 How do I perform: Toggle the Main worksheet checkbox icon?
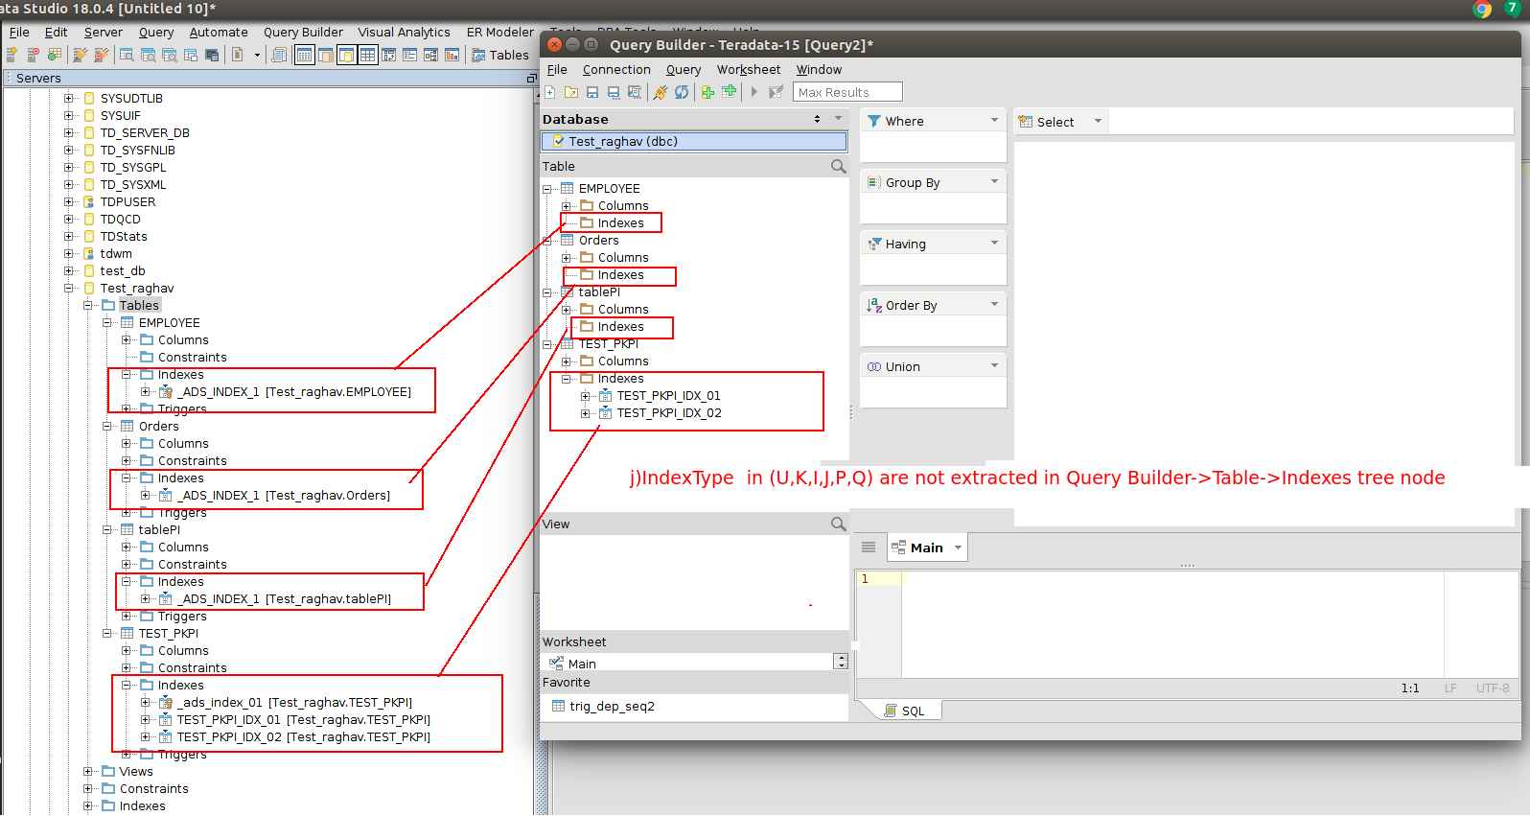tap(556, 663)
